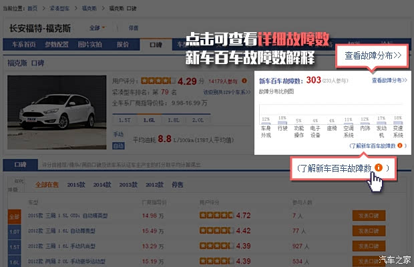Open the 车系首页 navigation tab
The height and width of the screenshot is (267, 414).
coord(24,44)
